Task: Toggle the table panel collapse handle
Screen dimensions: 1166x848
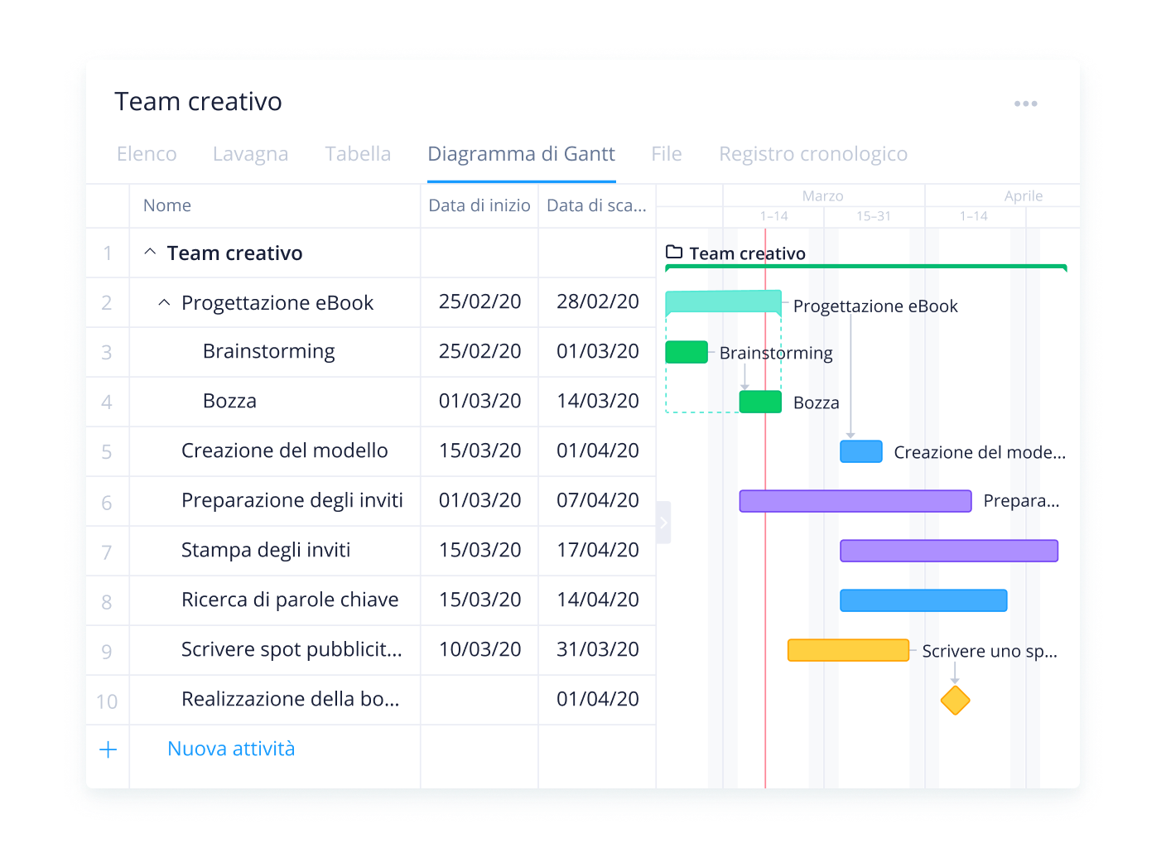Action: 662,523
